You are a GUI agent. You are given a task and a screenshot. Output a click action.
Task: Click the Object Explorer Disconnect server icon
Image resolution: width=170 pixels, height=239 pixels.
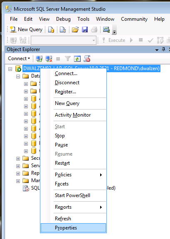coord(49,59)
